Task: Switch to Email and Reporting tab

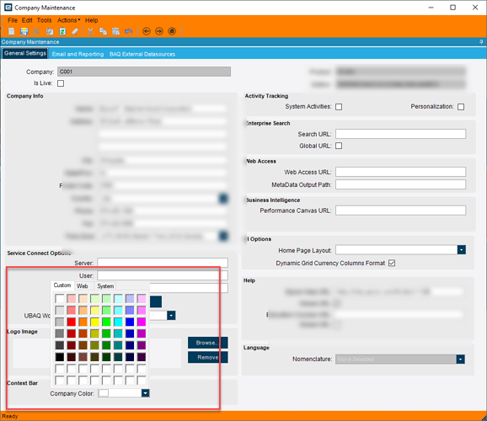Action: (78, 54)
